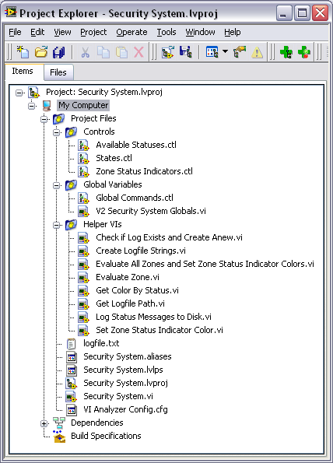Viewport: 333px width, 463px height.
Task: Open the Project menu
Action: [93, 32]
